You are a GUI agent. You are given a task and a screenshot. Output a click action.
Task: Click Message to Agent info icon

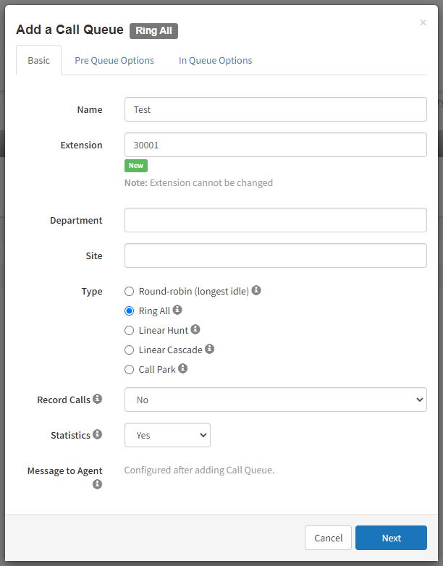click(x=98, y=484)
